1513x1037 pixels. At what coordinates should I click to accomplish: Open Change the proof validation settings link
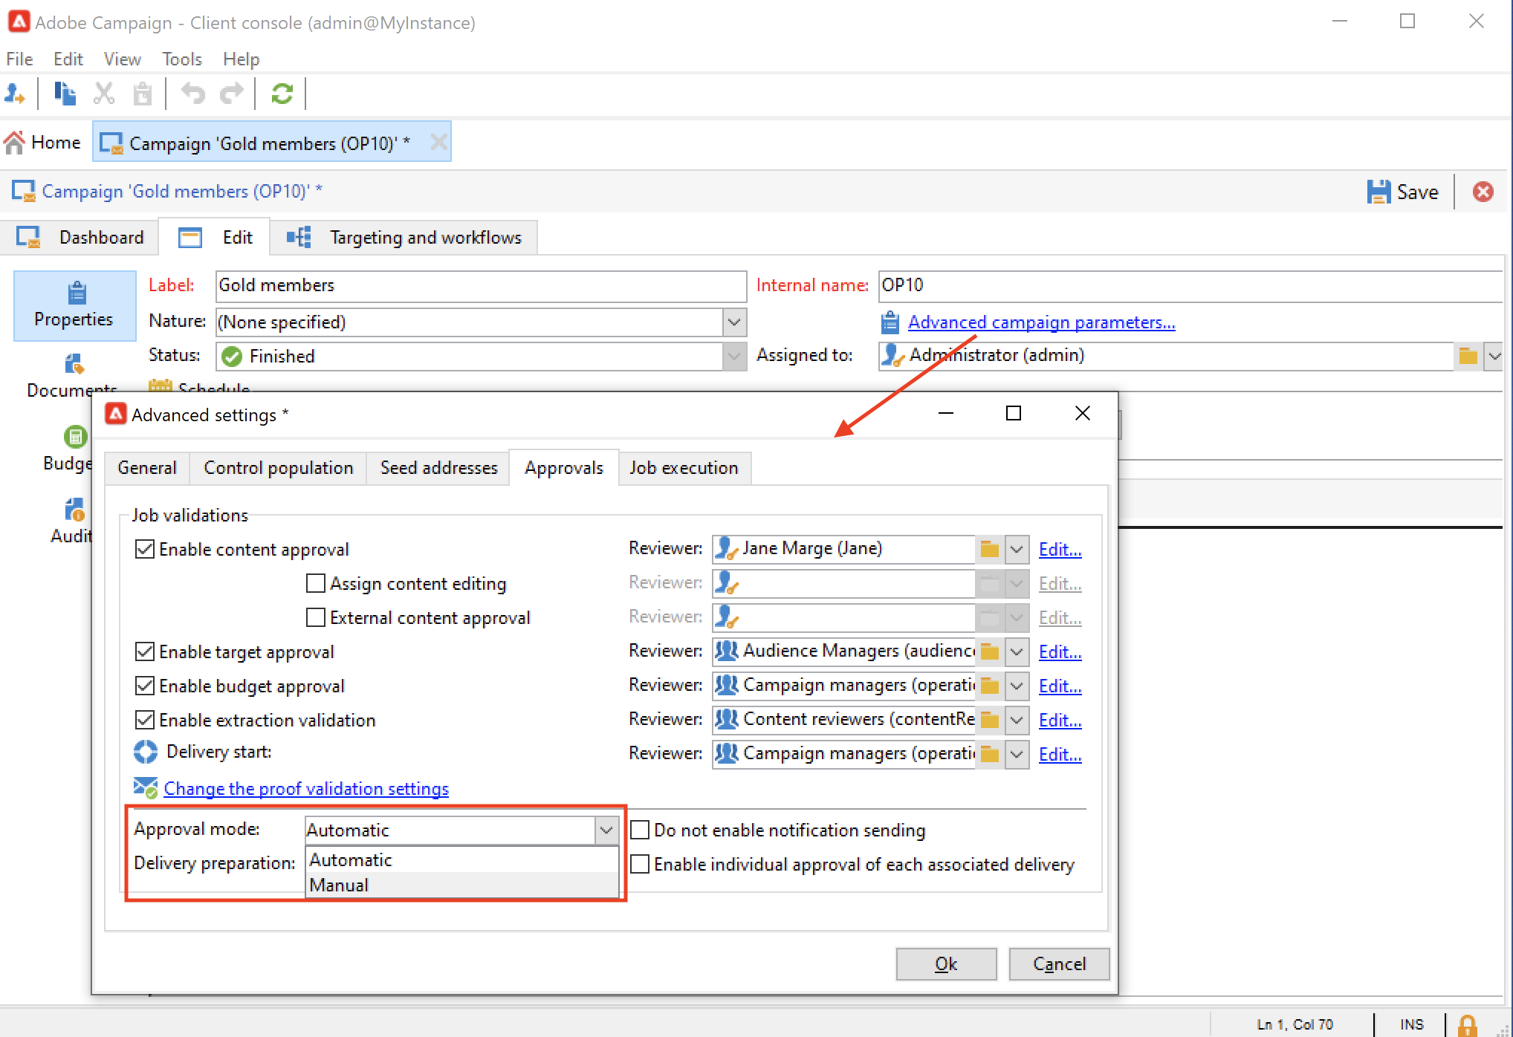click(306, 788)
